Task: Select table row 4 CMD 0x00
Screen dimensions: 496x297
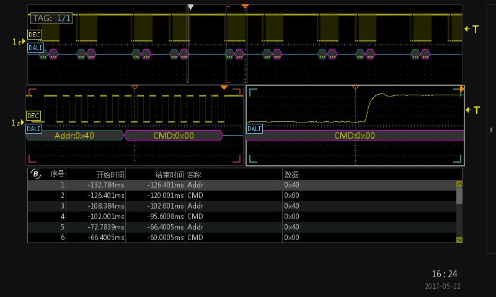Action: click(x=242, y=217)
